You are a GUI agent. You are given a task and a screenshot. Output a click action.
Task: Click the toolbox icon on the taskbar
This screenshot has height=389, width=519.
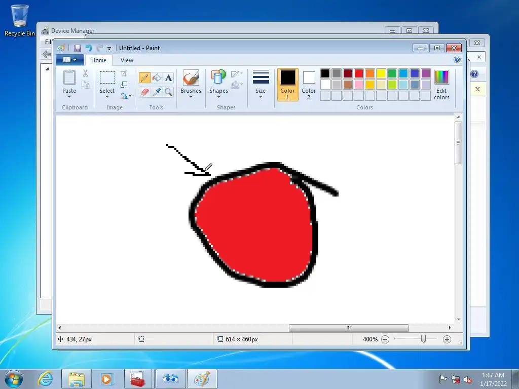(138, 379)
